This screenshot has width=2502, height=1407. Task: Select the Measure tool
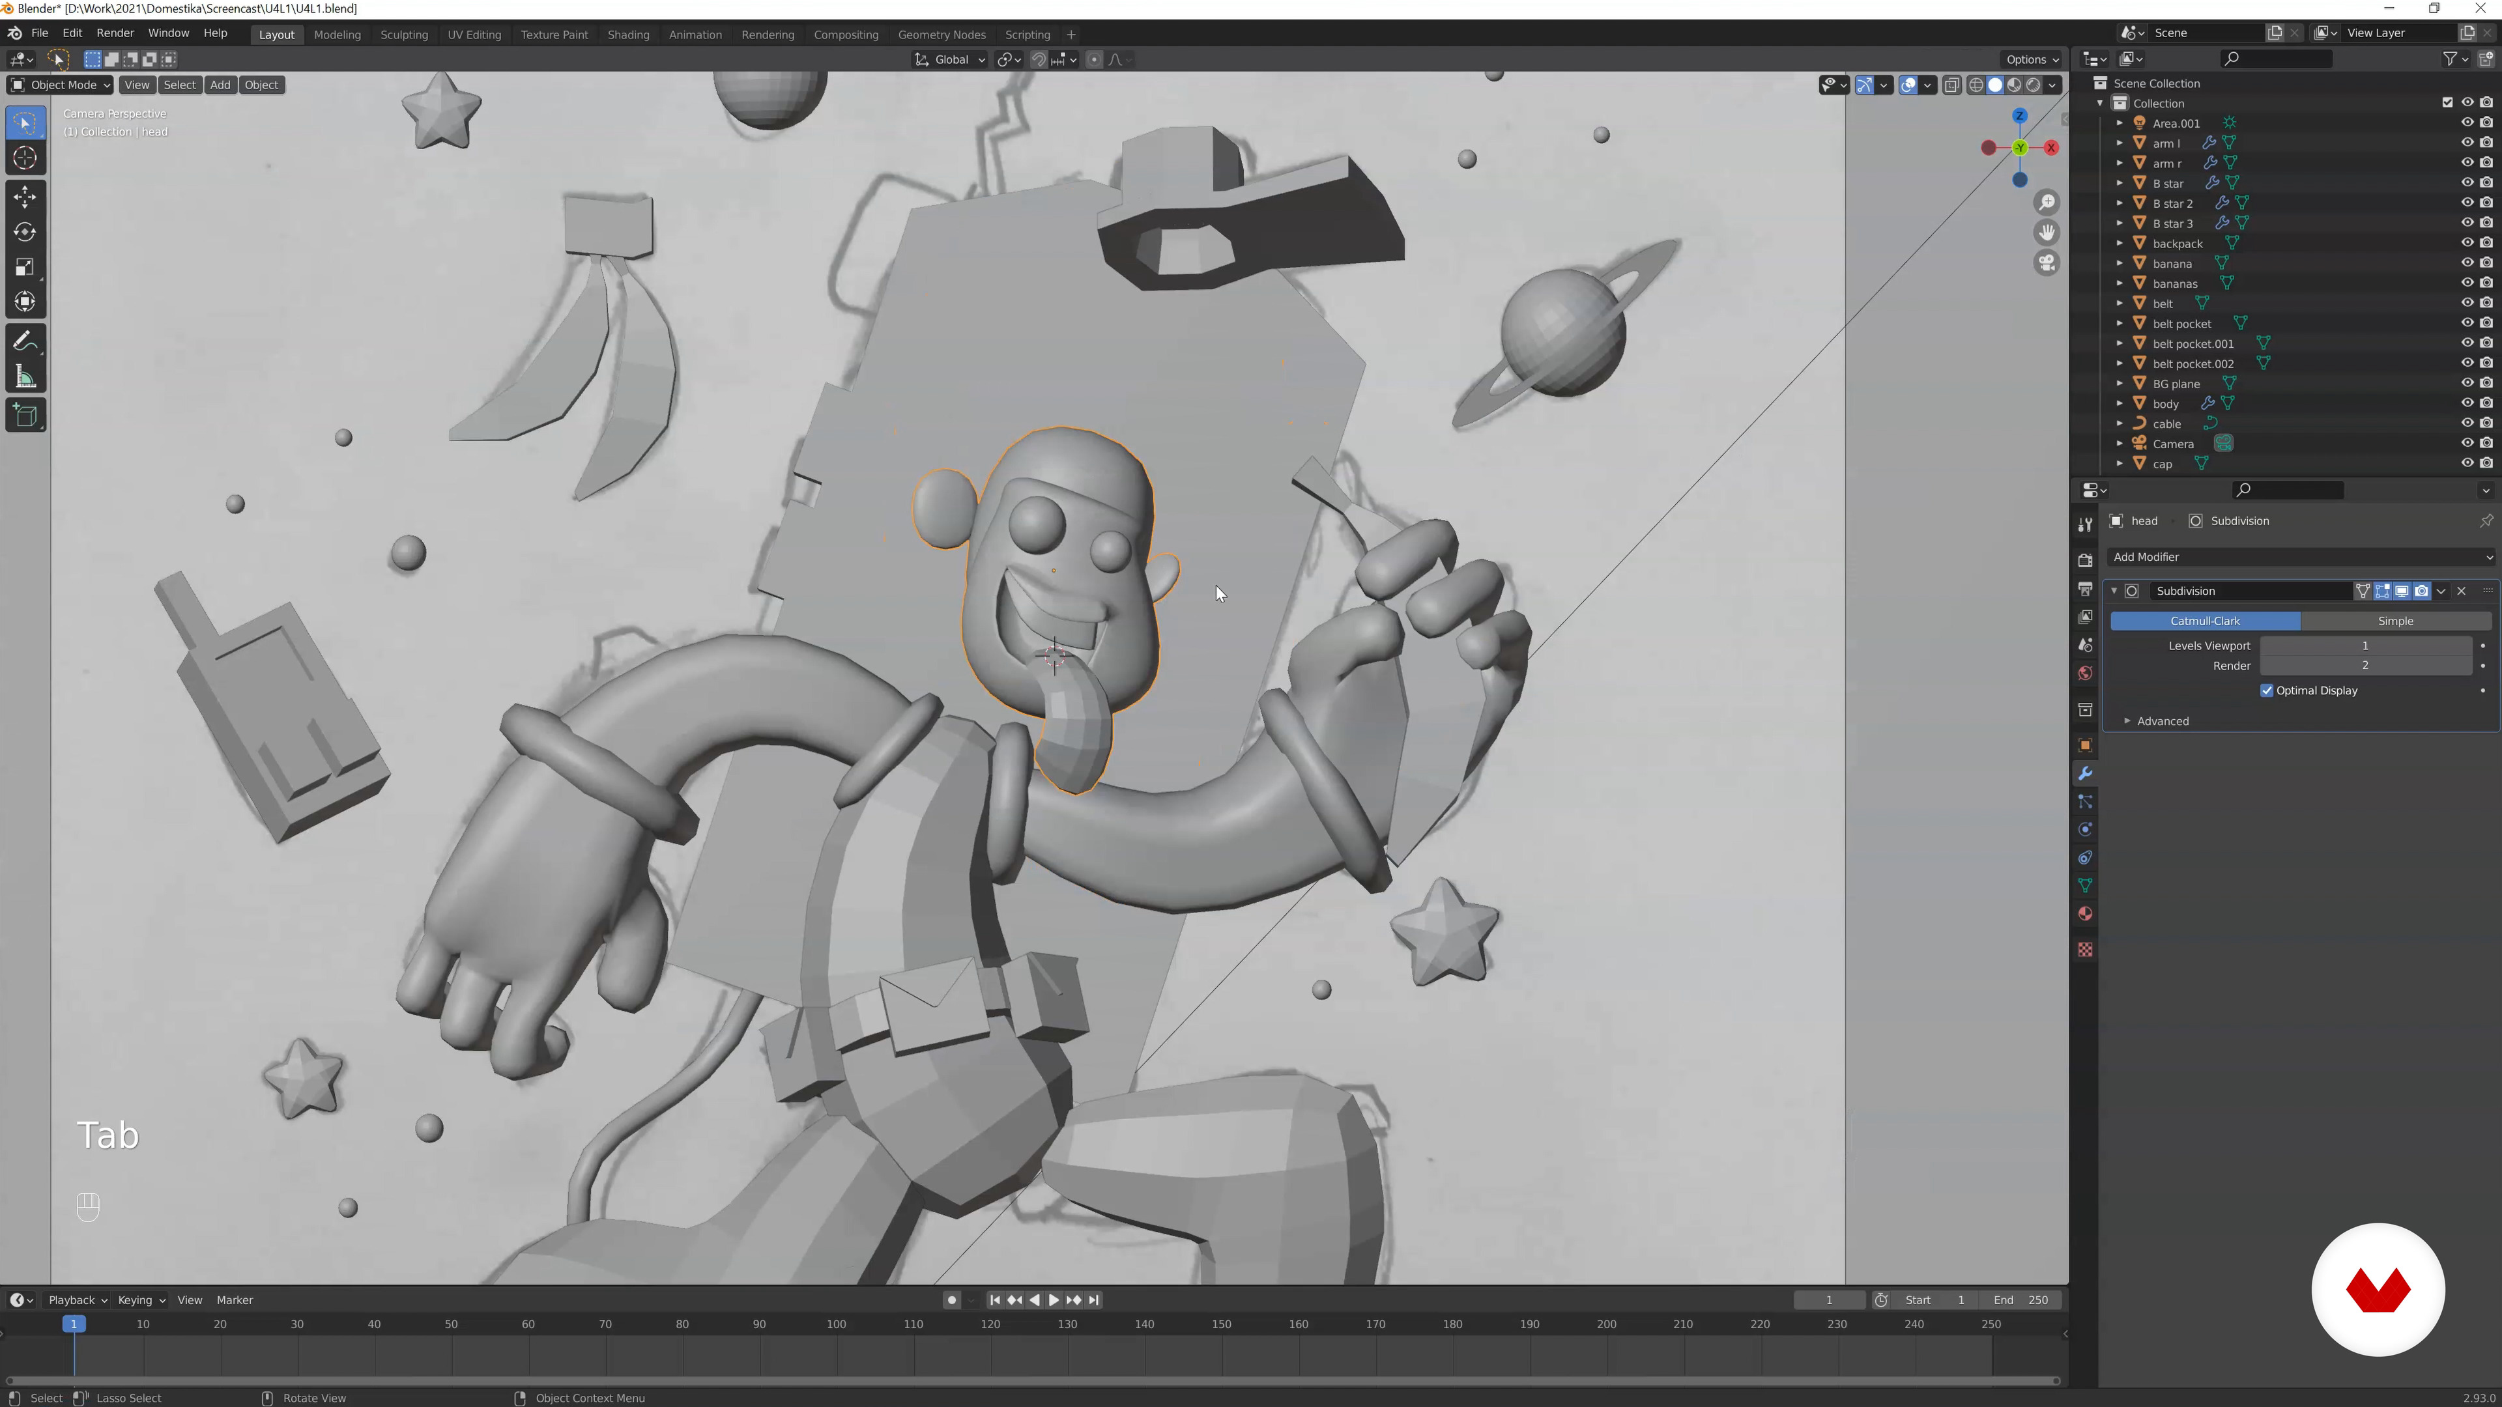click(25, 377)
